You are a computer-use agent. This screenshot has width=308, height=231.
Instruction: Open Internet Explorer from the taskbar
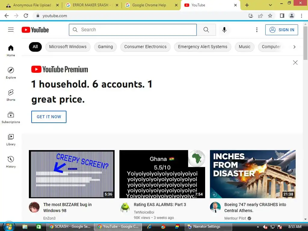tap(149, 226)
